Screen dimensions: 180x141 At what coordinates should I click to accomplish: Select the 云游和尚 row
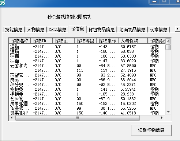[87, 66]
